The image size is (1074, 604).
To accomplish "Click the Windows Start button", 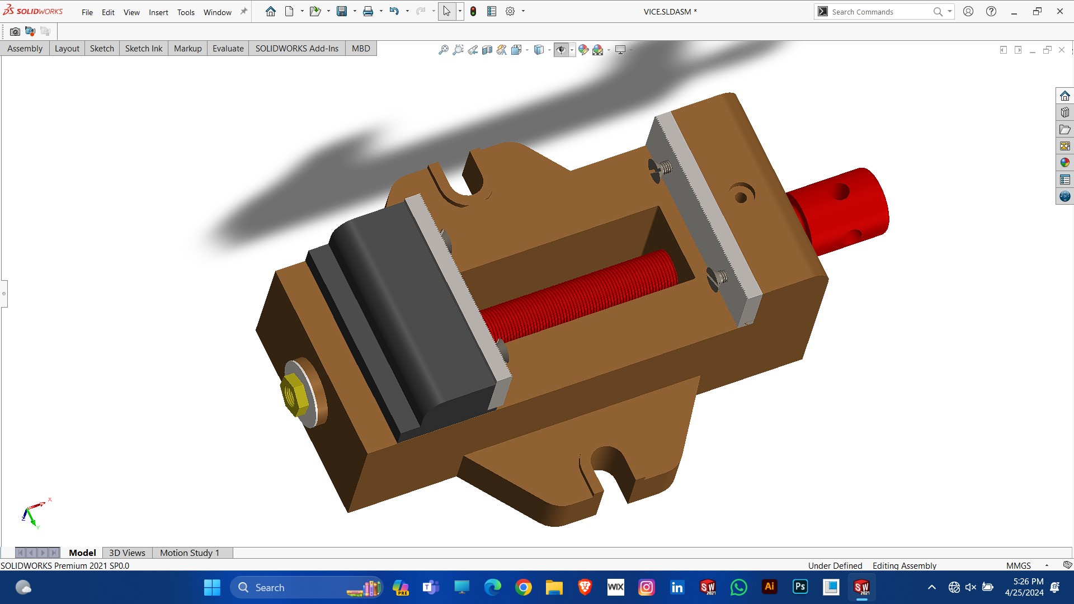I will click(212, 587).
